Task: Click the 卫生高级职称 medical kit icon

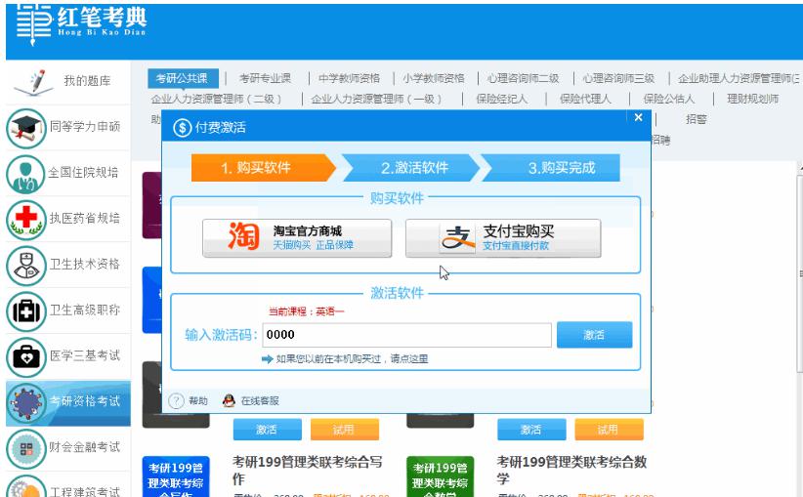Action: tap(26, 311)
